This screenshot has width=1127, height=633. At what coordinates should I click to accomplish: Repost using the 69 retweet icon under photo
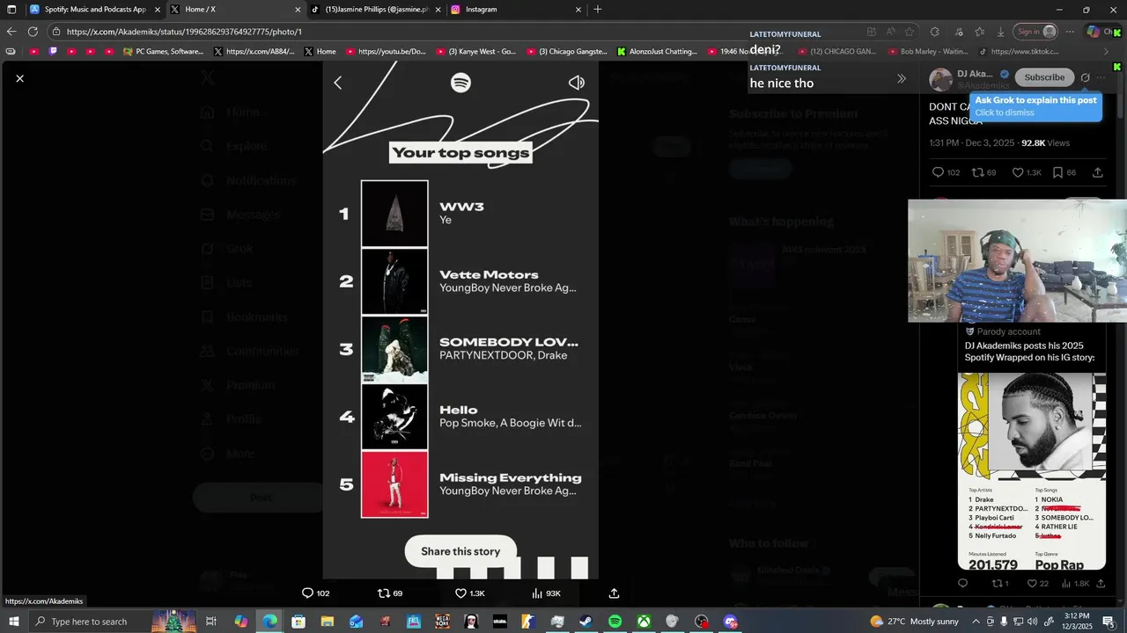pos(390,593)
